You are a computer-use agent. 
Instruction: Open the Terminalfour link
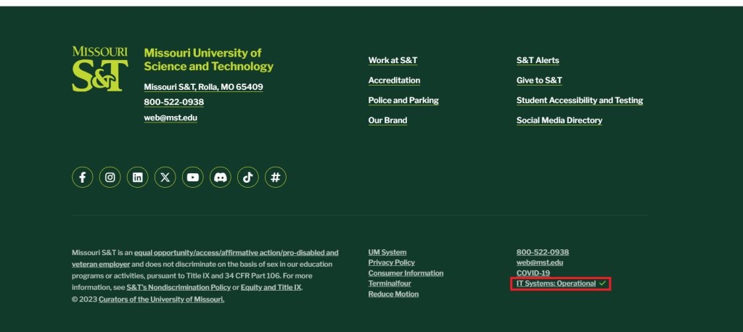(390, 283)
